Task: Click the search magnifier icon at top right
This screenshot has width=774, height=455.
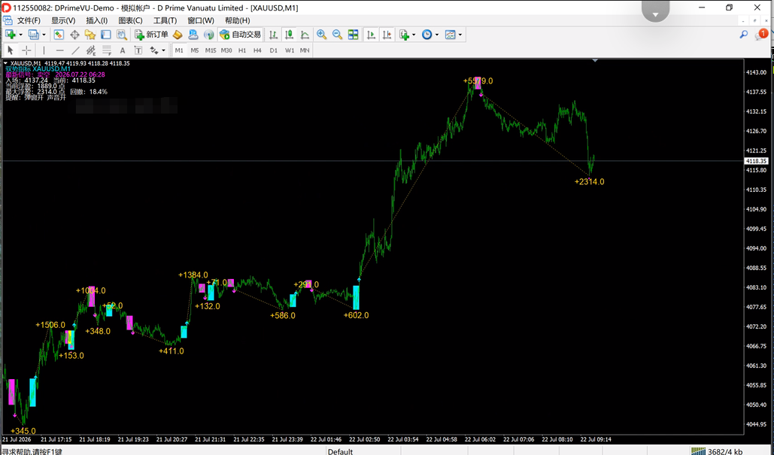Action: coord(743,35)
